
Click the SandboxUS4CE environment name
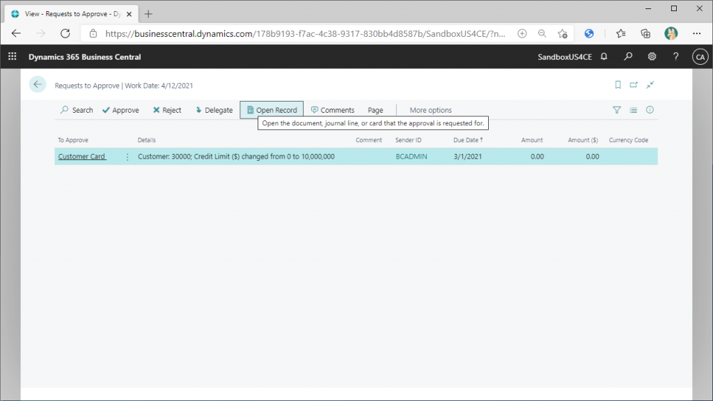click(x=564, y=57)
